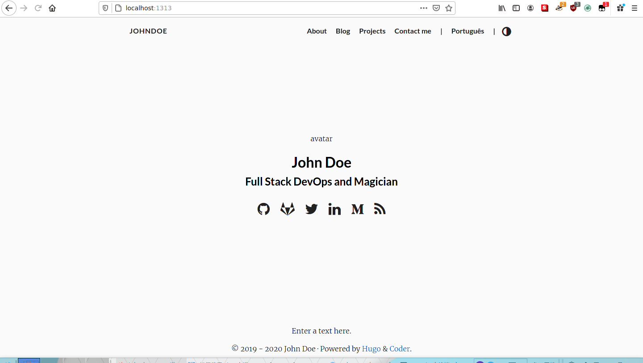
Task: Click the Privacy Badger extension icon
Action: [x=559, y=8]
